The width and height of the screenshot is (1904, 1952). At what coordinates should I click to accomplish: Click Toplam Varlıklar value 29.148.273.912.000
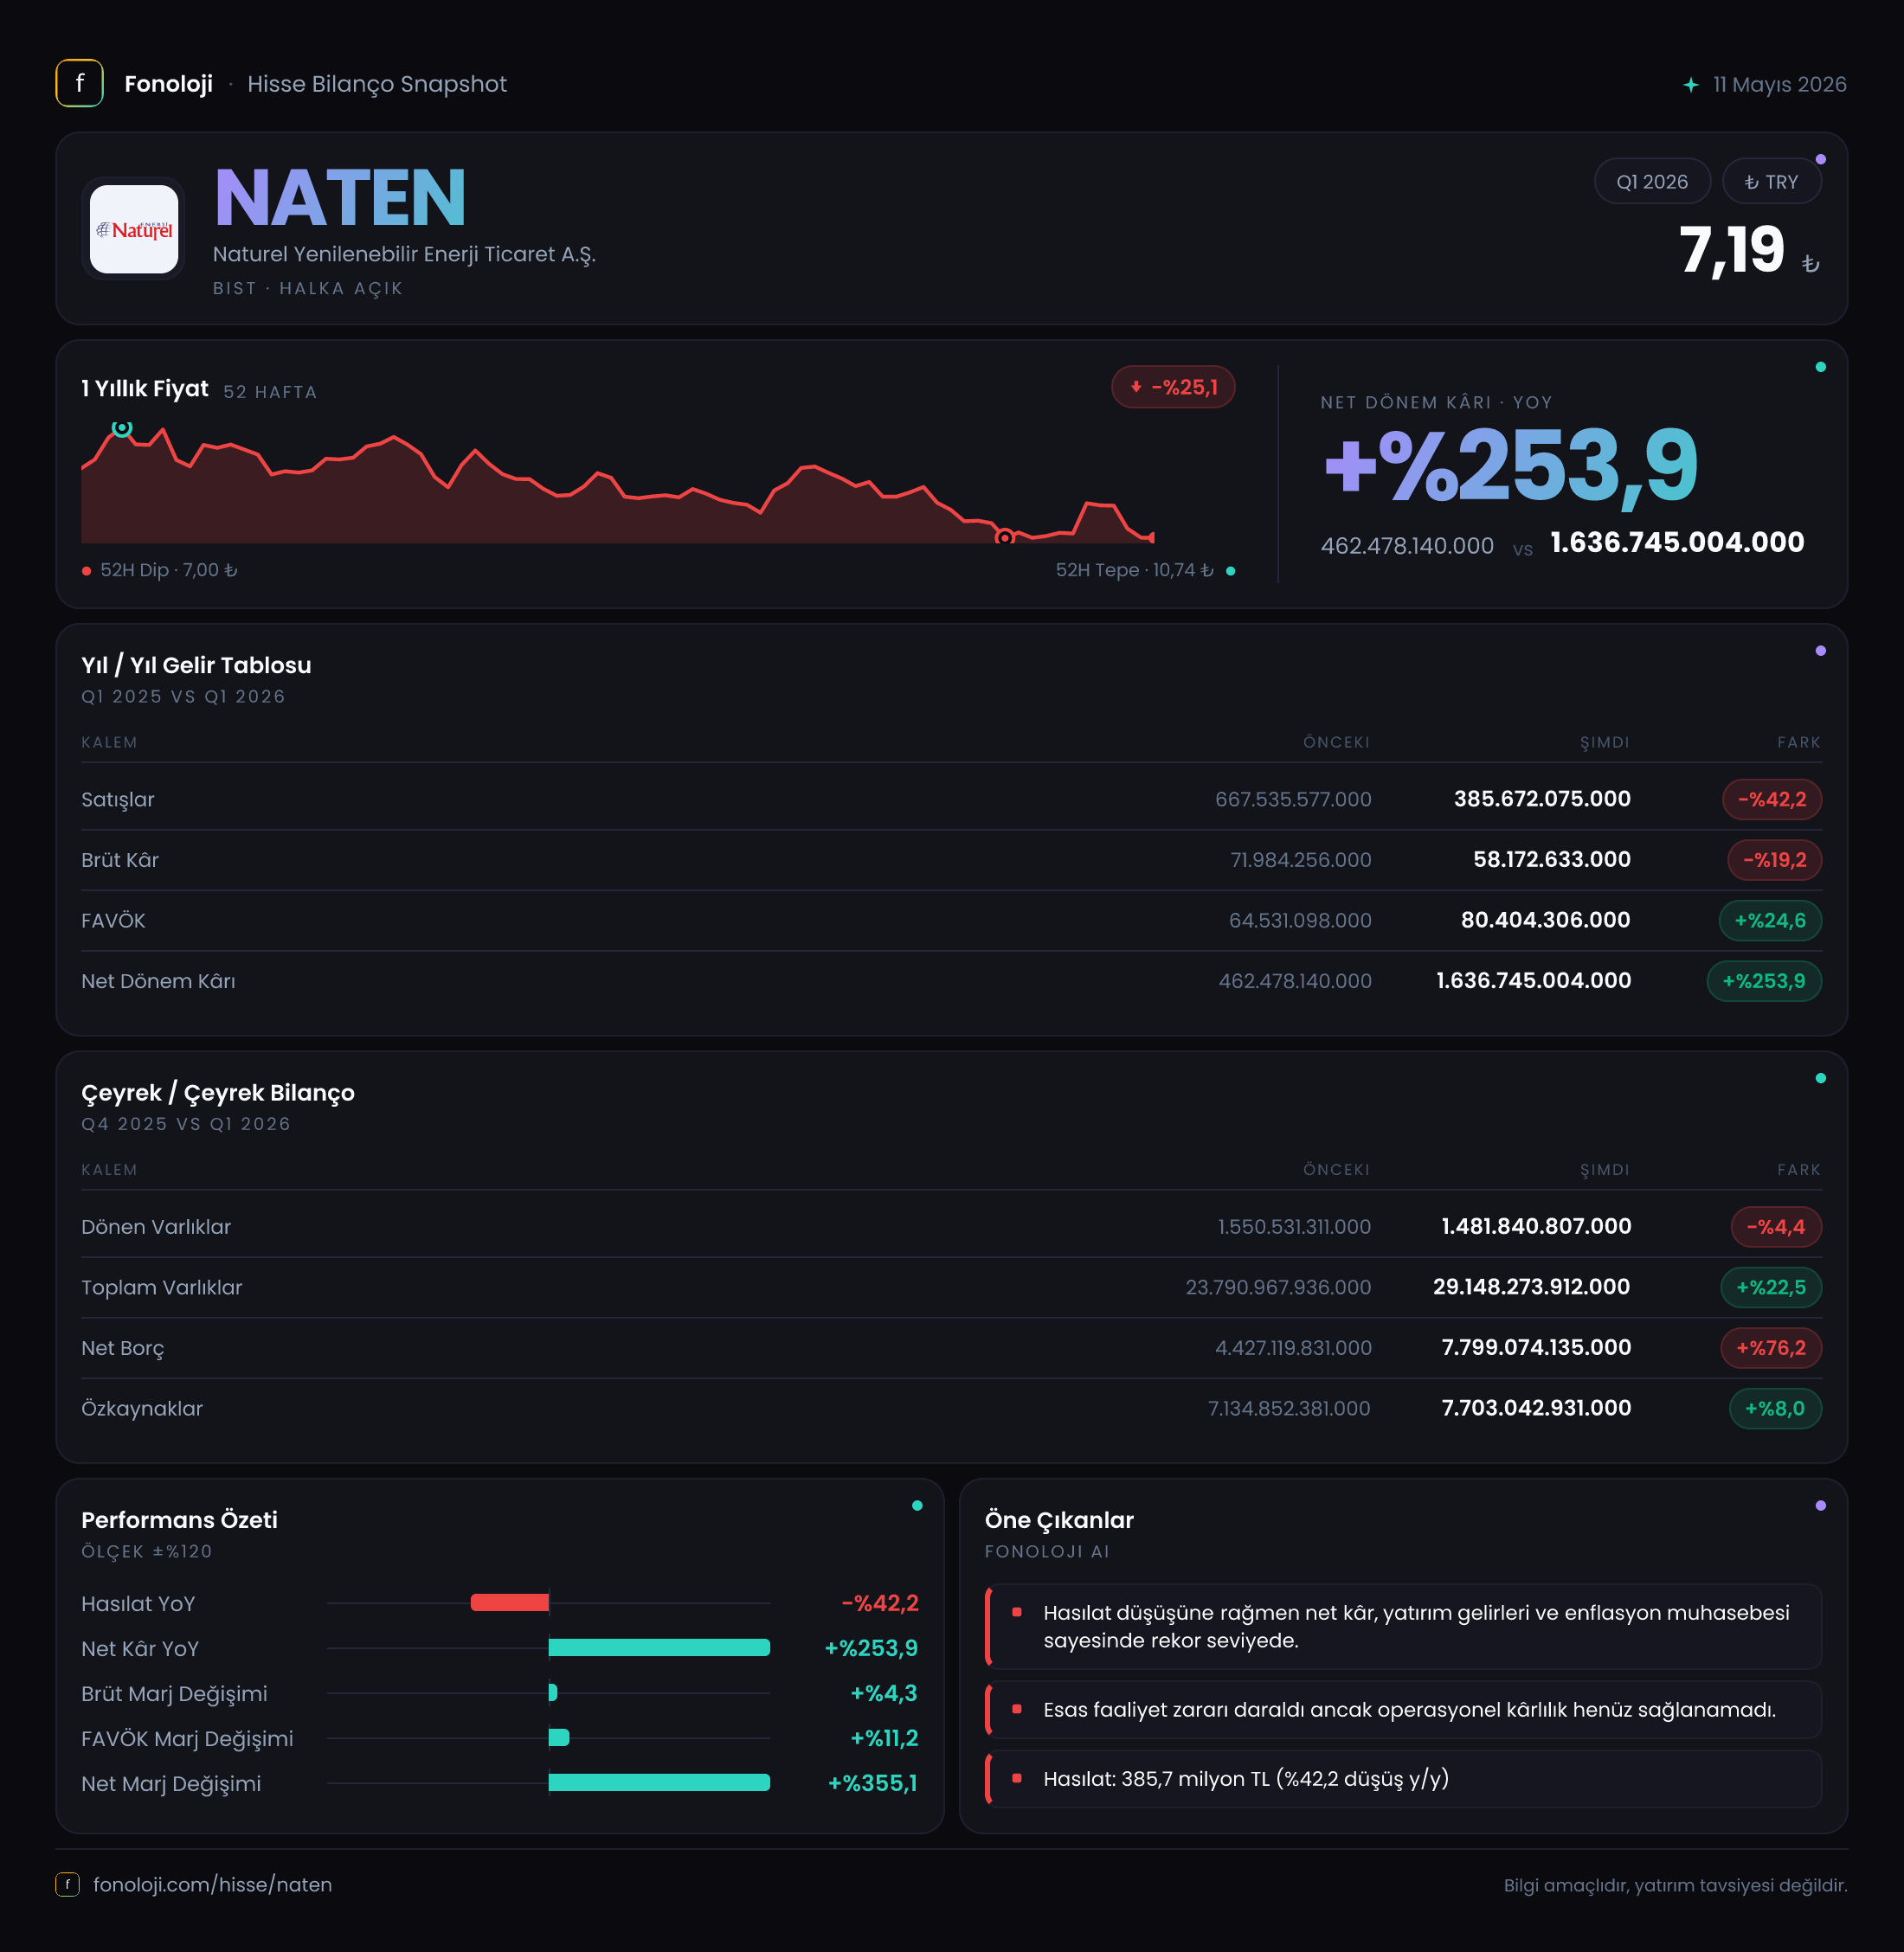tap(1531, 1287)
